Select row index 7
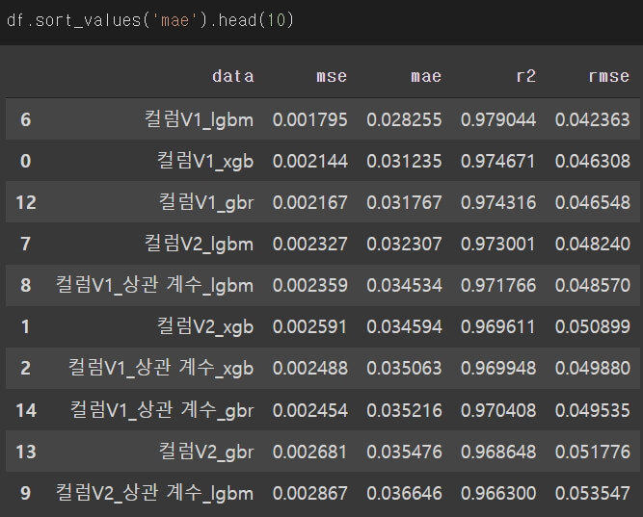The height and width of the screenshot is (517, 643). [25, 244]
